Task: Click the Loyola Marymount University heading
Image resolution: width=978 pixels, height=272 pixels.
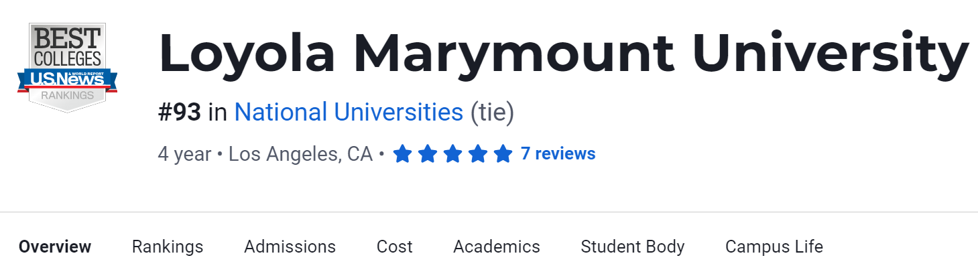Action: pos(563,52)
